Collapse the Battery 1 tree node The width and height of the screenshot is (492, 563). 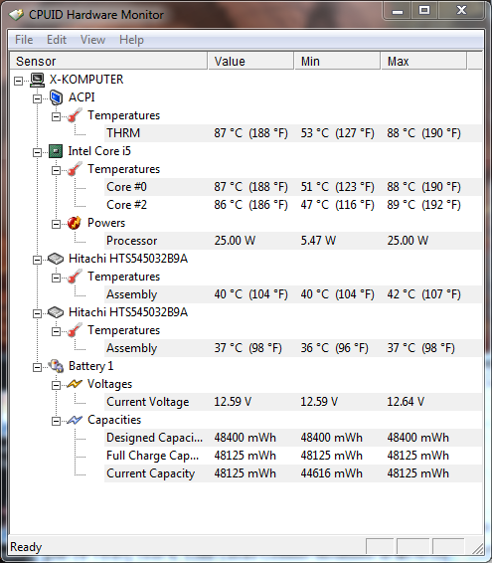[37, 367]
